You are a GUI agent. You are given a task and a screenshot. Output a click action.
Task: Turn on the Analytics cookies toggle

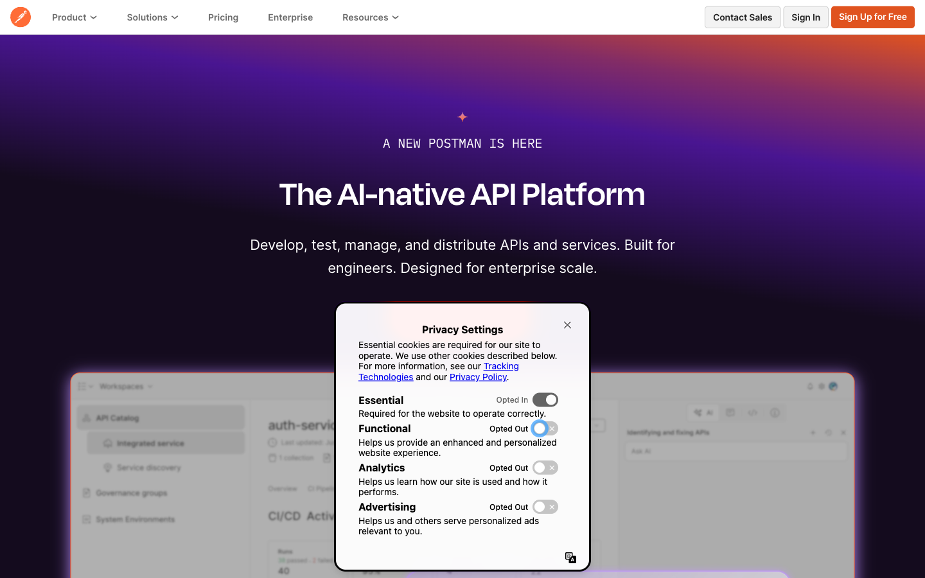coord(545,468)
